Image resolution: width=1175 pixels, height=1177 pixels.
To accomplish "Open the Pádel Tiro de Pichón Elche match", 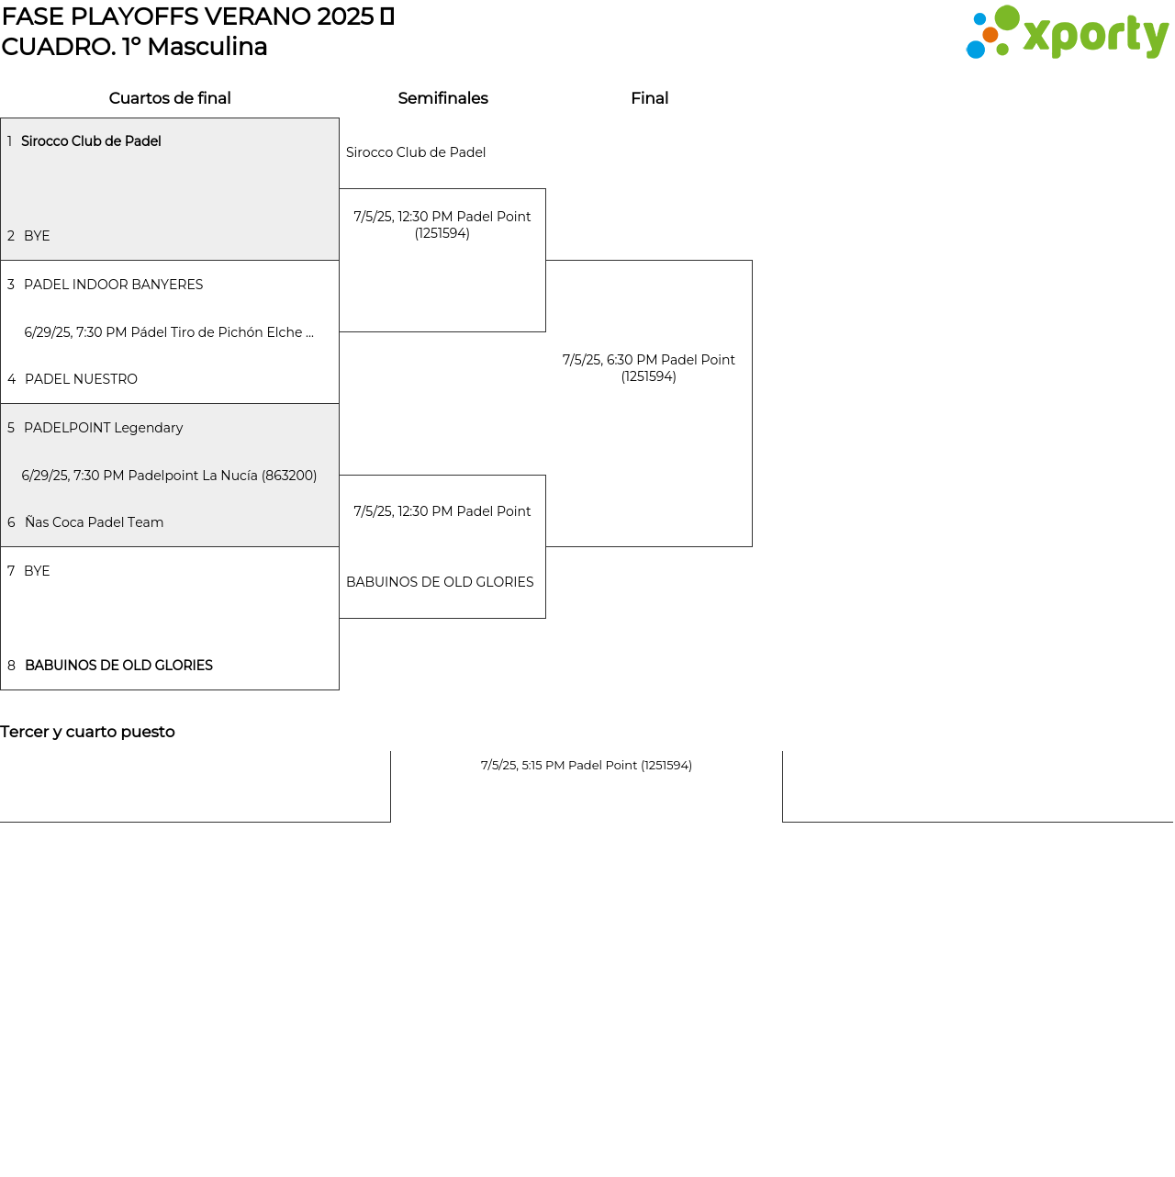I will click(169, 332).
